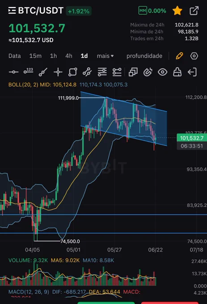Select the horizontal line drawing tool

pos(13,72)
